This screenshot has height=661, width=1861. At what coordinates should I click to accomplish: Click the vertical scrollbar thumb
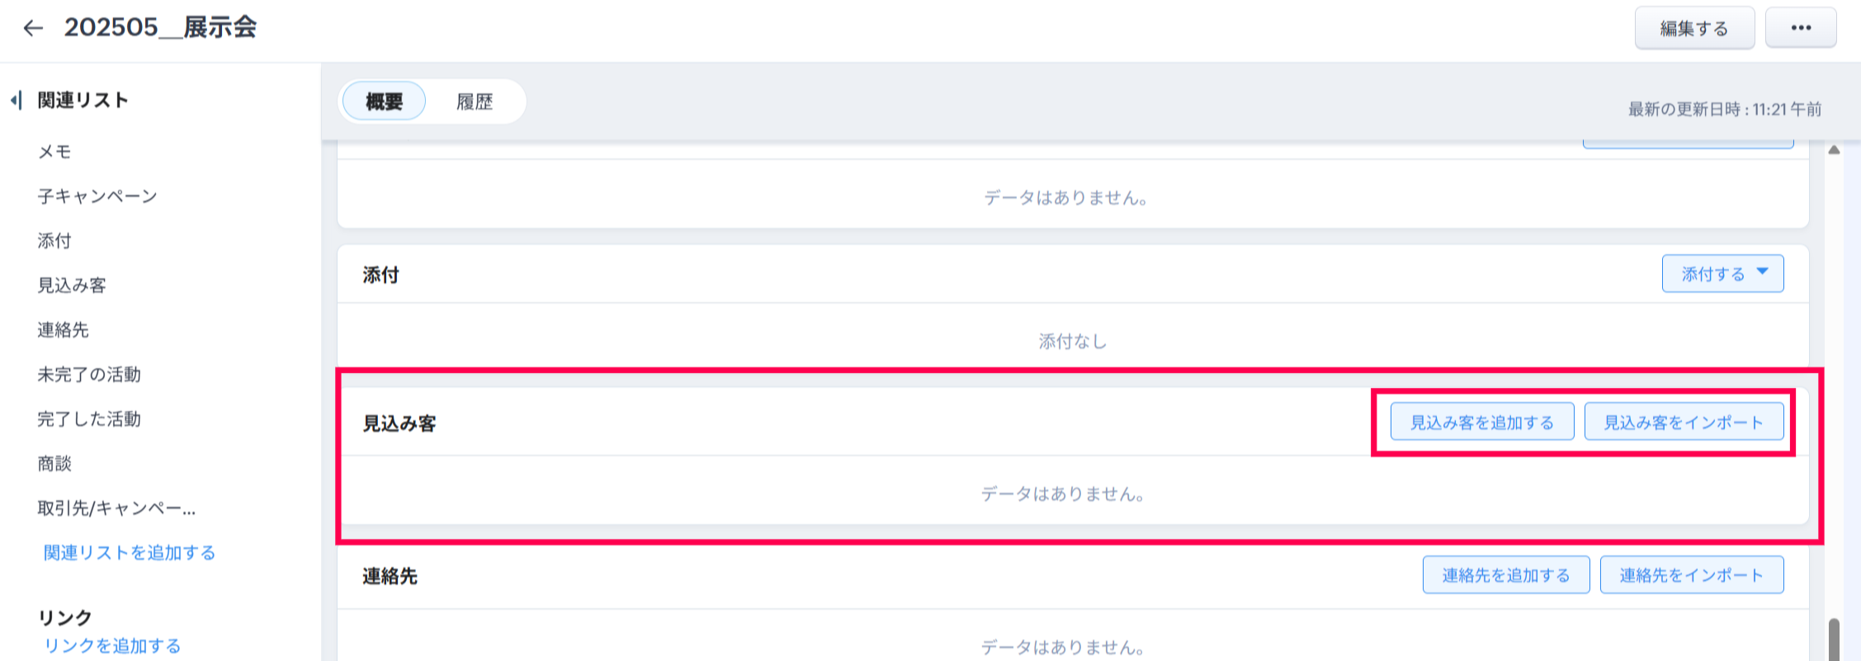coord(1834,640)
